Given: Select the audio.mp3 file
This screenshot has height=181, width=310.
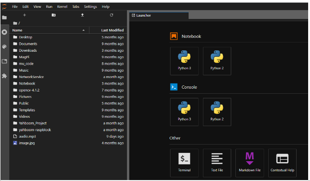Looking at the screenshot, I should coord(68,137).
